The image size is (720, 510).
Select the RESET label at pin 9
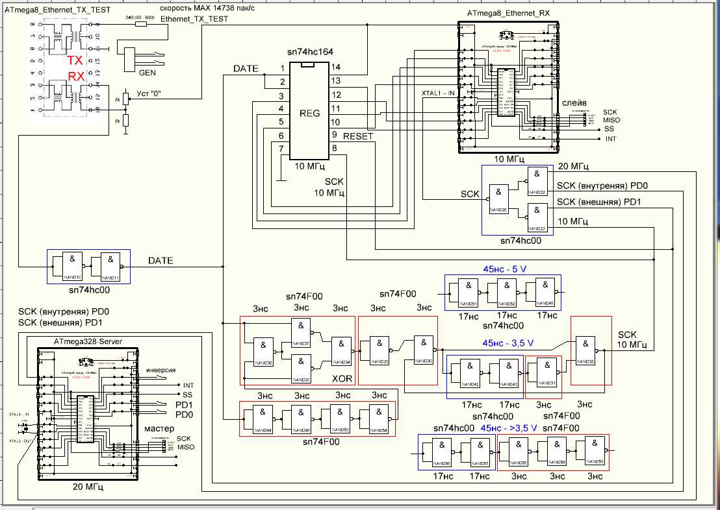click(x=357, y=136)
